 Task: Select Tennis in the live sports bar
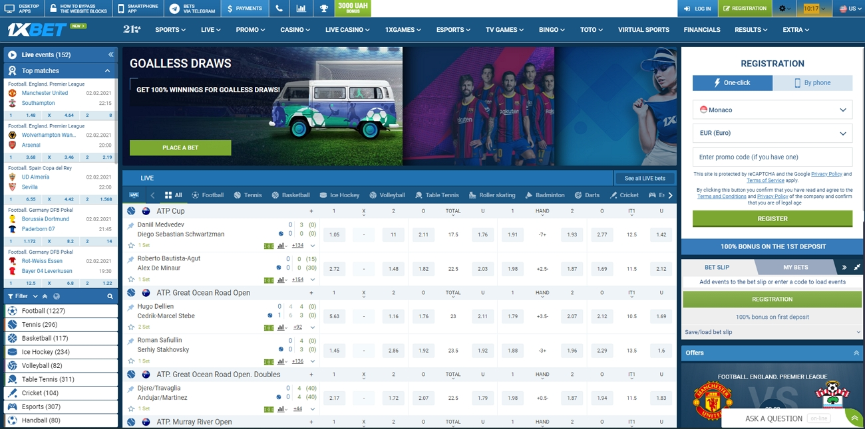pos(248,195)
